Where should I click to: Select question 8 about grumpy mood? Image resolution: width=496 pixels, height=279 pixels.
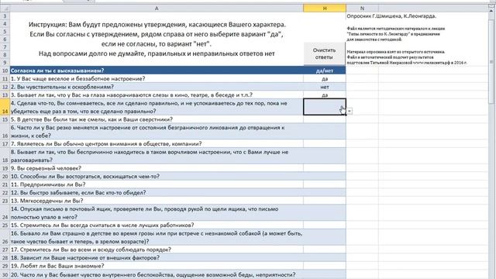(x=157, y=156)
